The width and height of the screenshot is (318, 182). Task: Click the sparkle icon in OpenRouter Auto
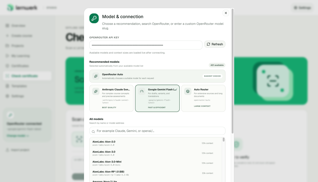pyautogui.click(x=96, y=76)
